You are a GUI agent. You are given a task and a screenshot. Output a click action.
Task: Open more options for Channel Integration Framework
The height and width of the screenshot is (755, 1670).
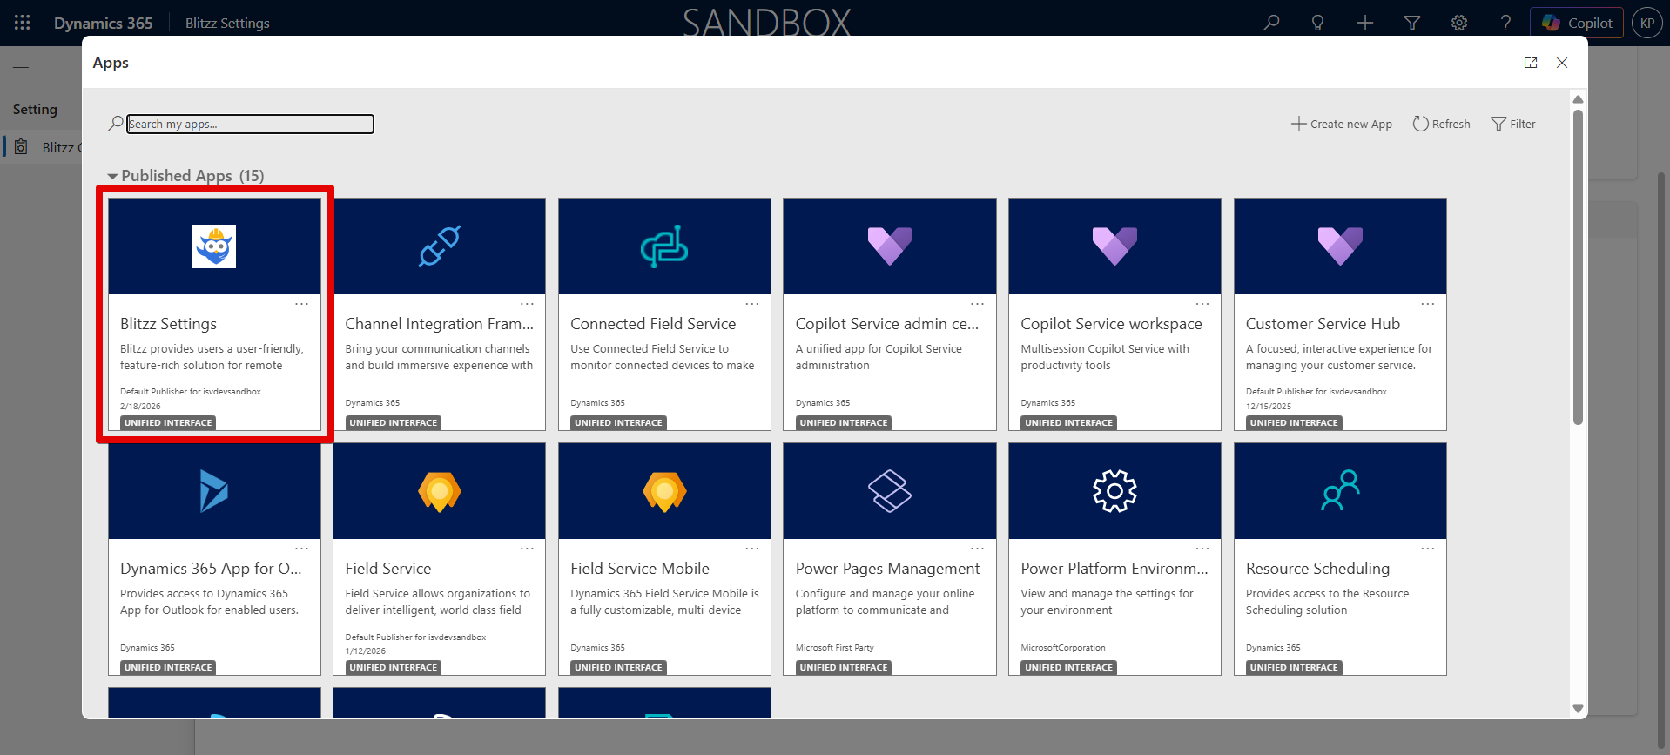(527, 304)
